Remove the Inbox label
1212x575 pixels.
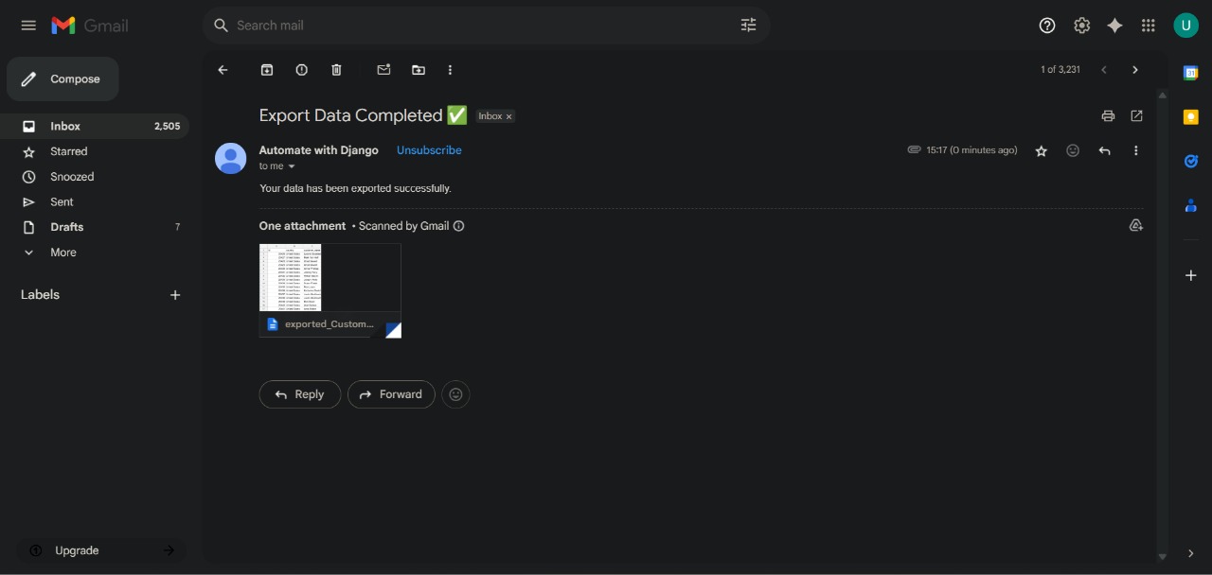(x=508, y=116)
